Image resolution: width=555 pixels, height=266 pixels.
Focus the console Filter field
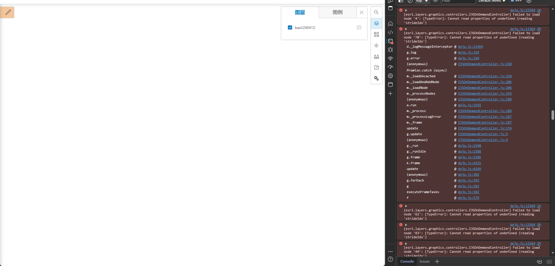[x=458, y=2]
